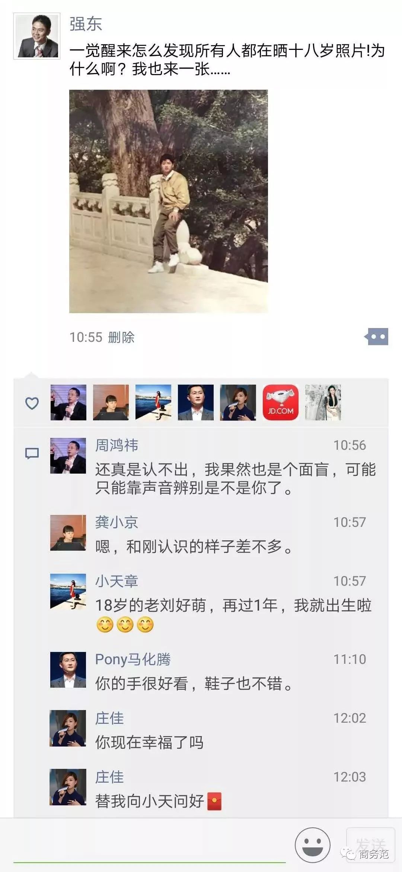The image size is (402, 872).
Task: Tap the heart likes icon
Action: click(x=32, y=403)
